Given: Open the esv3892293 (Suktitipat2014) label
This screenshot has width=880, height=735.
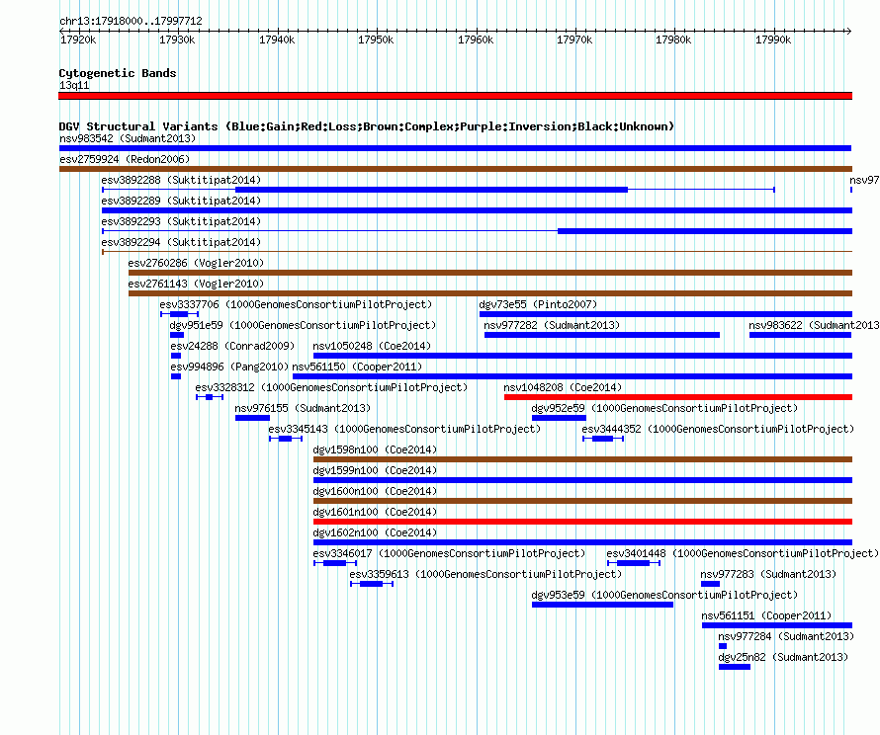Looking at the screenshot, I should (181, 221).
